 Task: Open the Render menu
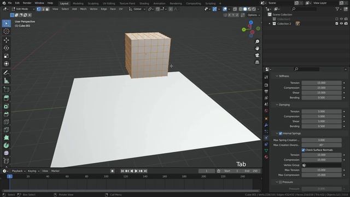[27, 3]
